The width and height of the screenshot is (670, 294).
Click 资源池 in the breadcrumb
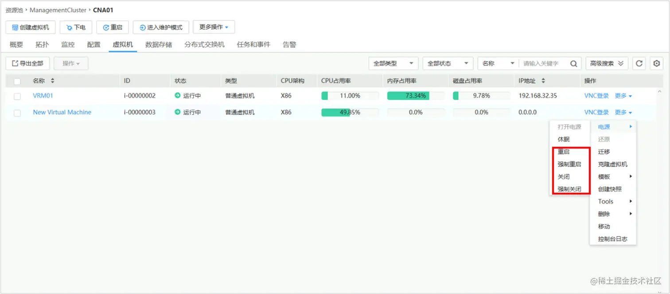click(14, 10)
